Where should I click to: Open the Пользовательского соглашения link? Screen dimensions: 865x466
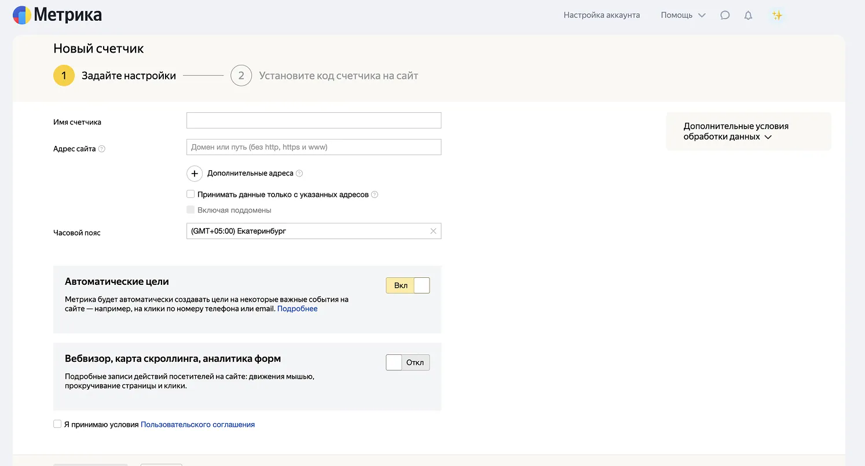coord(198,424)
